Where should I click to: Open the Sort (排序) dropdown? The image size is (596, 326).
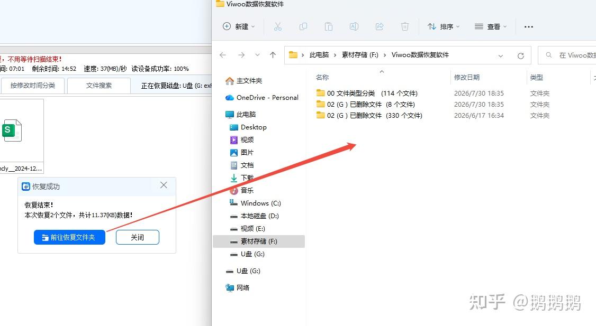444,26
